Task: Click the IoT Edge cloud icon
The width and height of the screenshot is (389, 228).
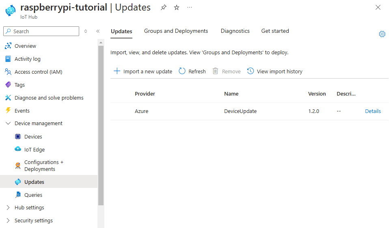Action: point(18,149)
